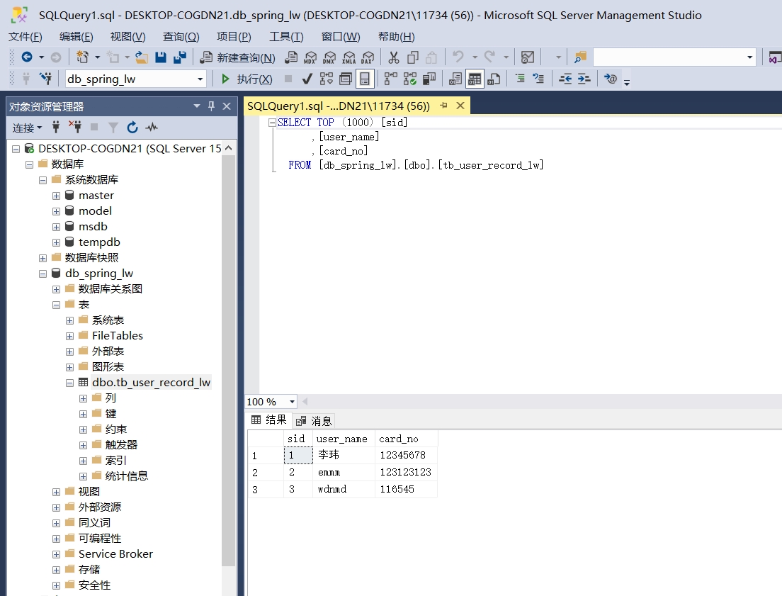This screenshot has width=782, height=596.
Task: Parse the query with checkmark icon
Action: pyautogui.click(x=307, y=79)
